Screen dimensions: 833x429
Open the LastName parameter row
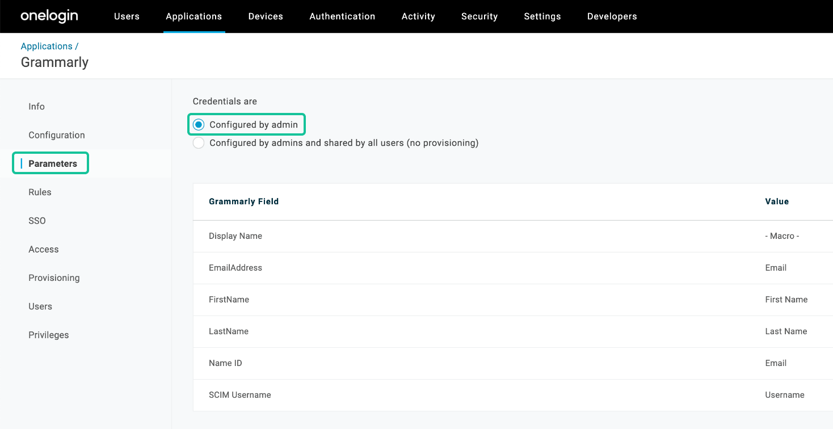(x=513, y=331)
